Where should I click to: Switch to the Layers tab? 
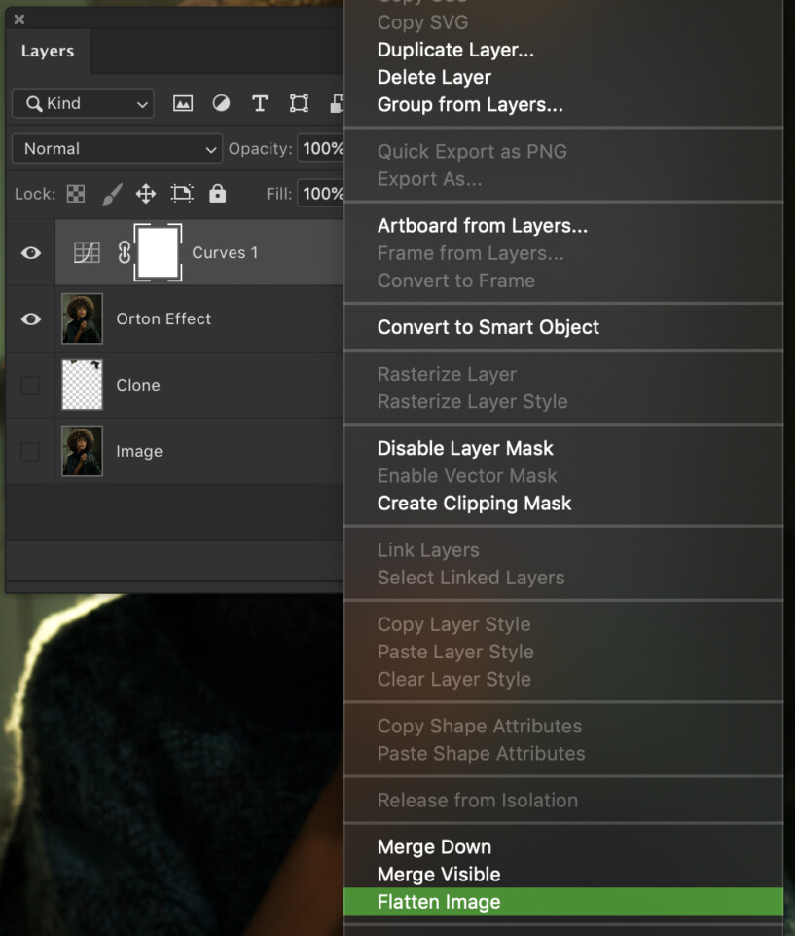coord(47,51)
